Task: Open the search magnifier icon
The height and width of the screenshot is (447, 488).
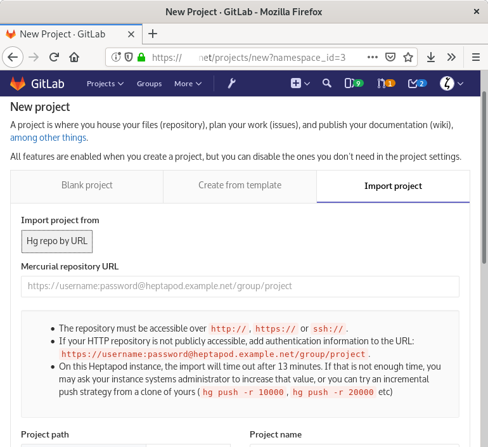Action: click(326, 83)
